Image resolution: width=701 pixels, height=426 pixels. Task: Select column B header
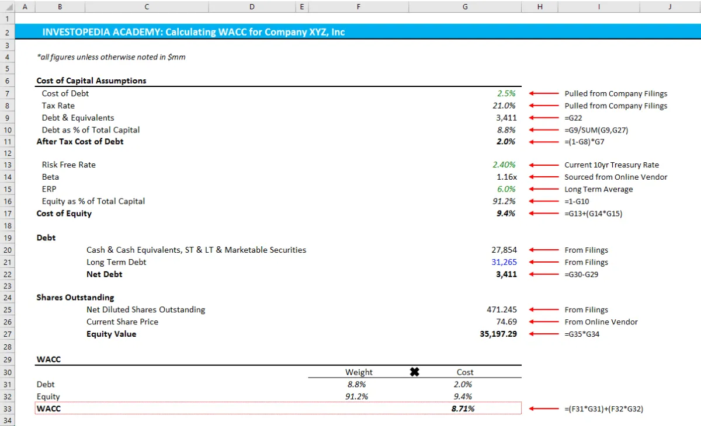(60, 6)
